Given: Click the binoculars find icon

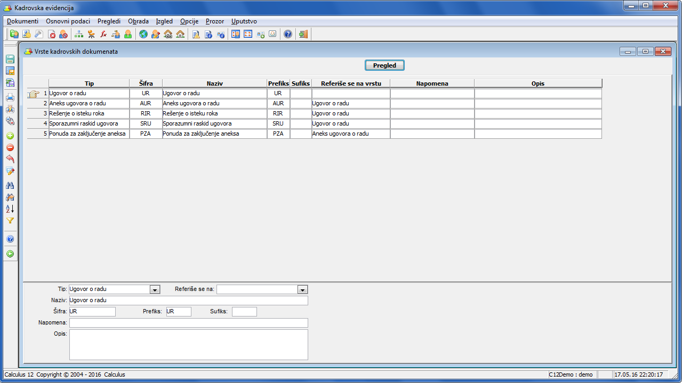Looking at the screenshot, I should (10, 185).
